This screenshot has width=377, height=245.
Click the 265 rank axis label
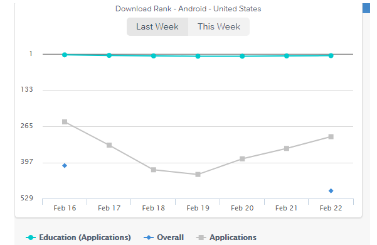(27, 126)
